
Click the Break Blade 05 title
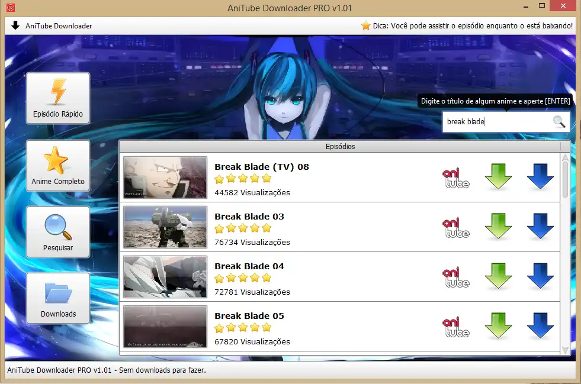249,316
